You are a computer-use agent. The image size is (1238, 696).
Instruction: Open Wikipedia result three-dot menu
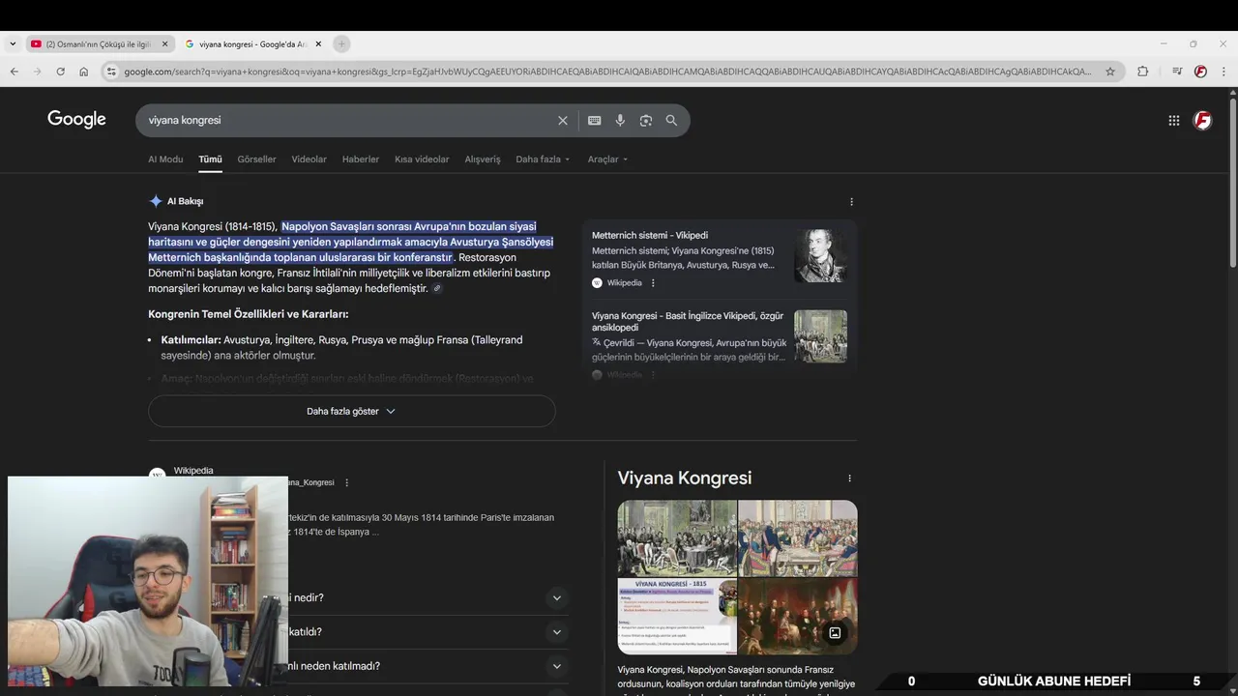(346, 482)
